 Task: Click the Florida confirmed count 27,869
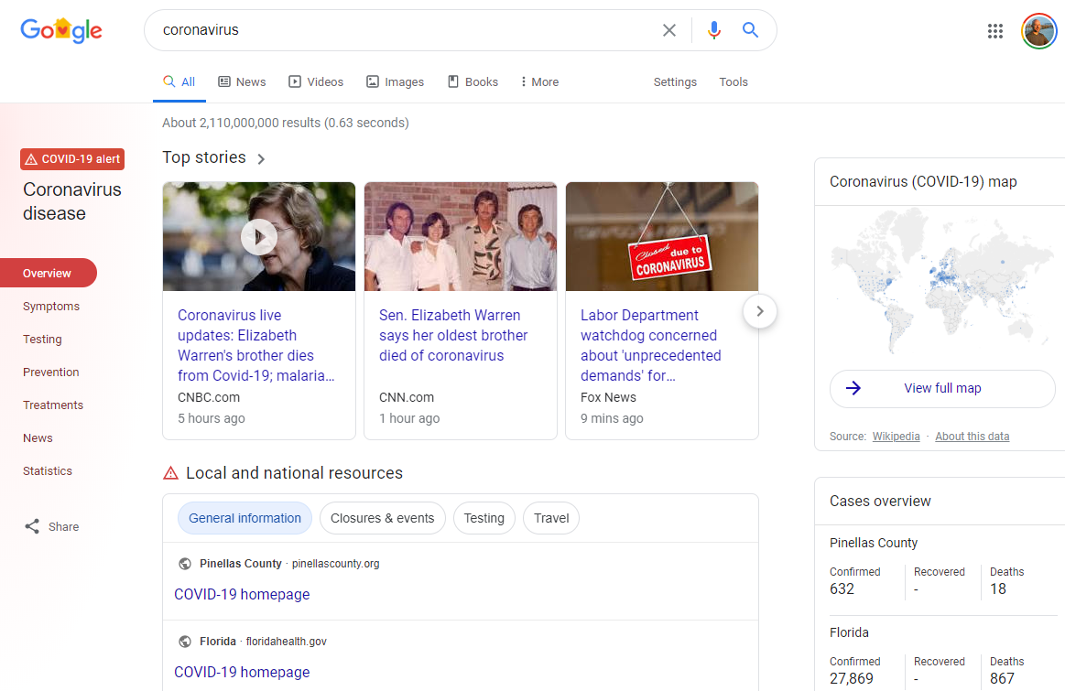[x=851, y=678]
